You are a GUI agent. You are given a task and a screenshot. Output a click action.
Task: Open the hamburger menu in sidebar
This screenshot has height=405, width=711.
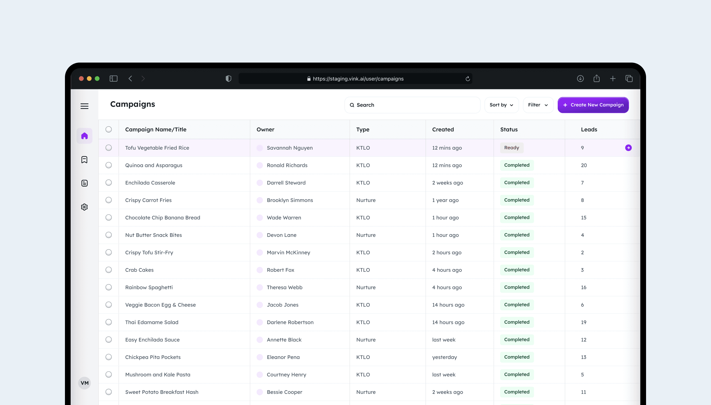tap(84, 106)
